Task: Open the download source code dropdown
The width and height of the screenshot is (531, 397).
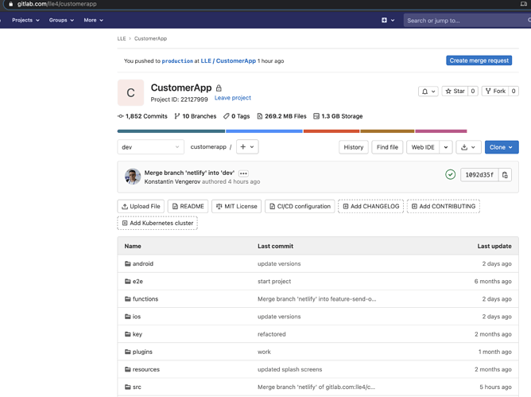Action: coord(468,147)
